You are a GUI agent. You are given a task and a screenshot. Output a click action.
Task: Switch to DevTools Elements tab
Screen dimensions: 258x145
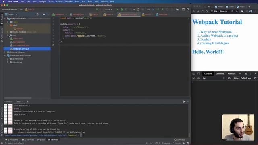coord(220,74)
